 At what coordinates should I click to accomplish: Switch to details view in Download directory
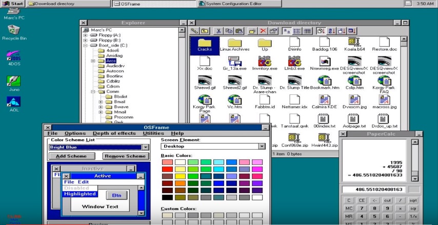point(307,31)
